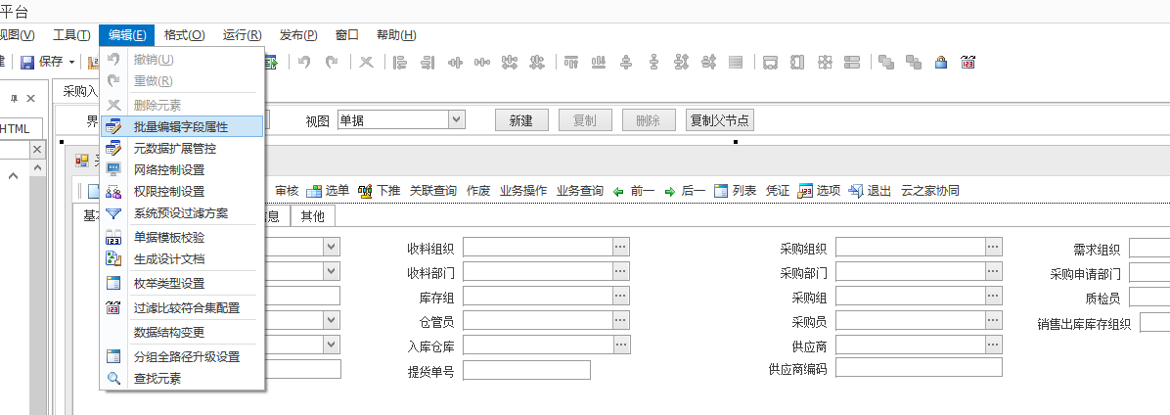Screen dimensions: 1170x415
Task: Click 云之家协同 in the form toolbar
Action: (929, 191)
